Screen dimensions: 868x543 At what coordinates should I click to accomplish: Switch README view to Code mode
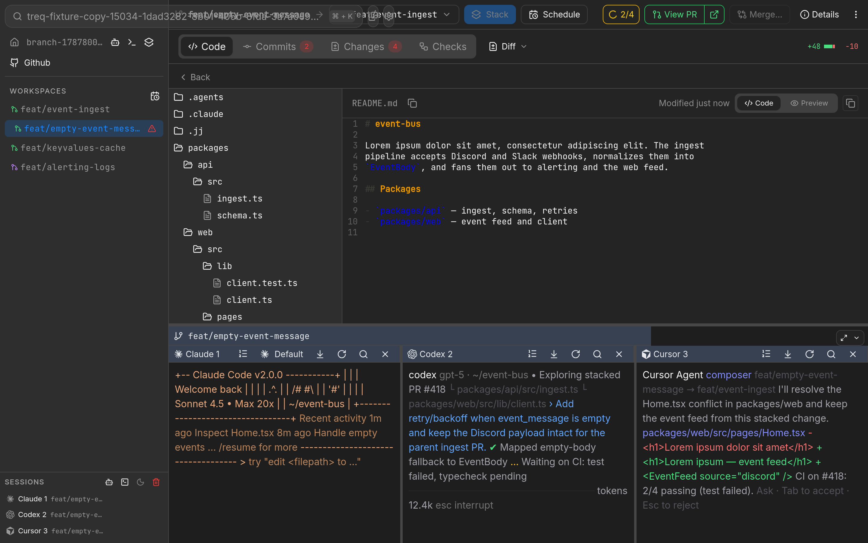(x=759, y=103)
